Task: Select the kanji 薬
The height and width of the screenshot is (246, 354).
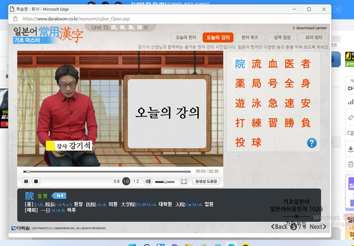Action: (x=240, y=84)
